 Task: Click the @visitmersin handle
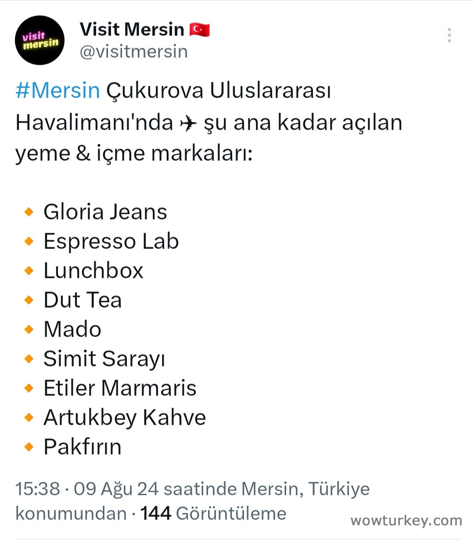click(133, 52)
